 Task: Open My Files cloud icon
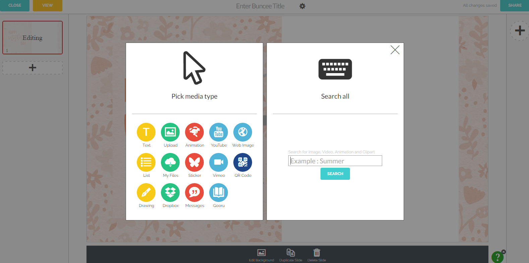click(x=170, y=162)
